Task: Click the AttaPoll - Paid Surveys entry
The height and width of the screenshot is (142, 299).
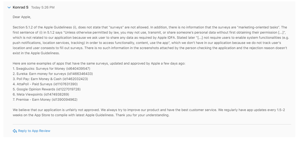Action: coord(45,84)
